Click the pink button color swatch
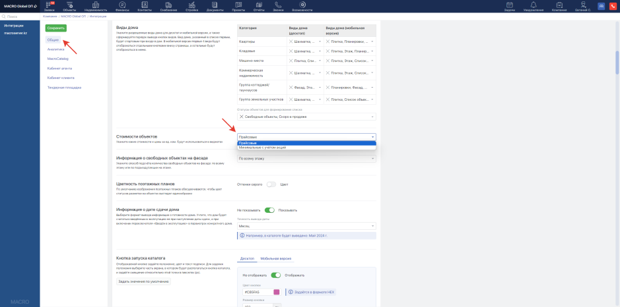 277,292
